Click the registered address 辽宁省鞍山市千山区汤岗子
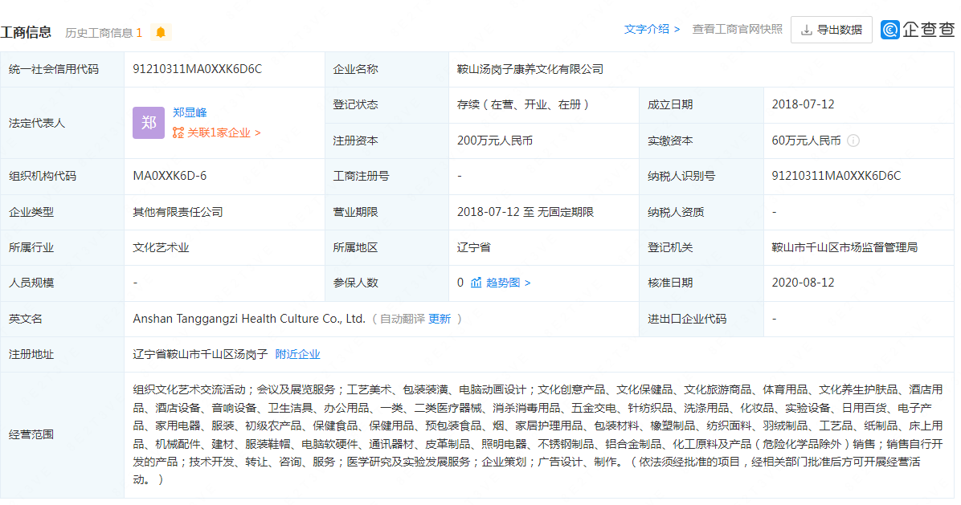This screenshot has width=961, height=505. tap(200, 354)
